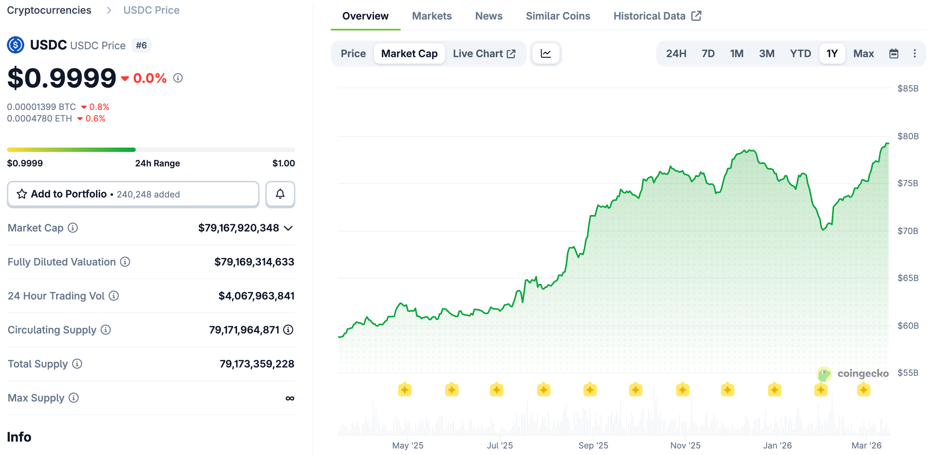This screenshot has width=928, height=455.
Task: Switch chart to Price view
Action: (353, 54)
